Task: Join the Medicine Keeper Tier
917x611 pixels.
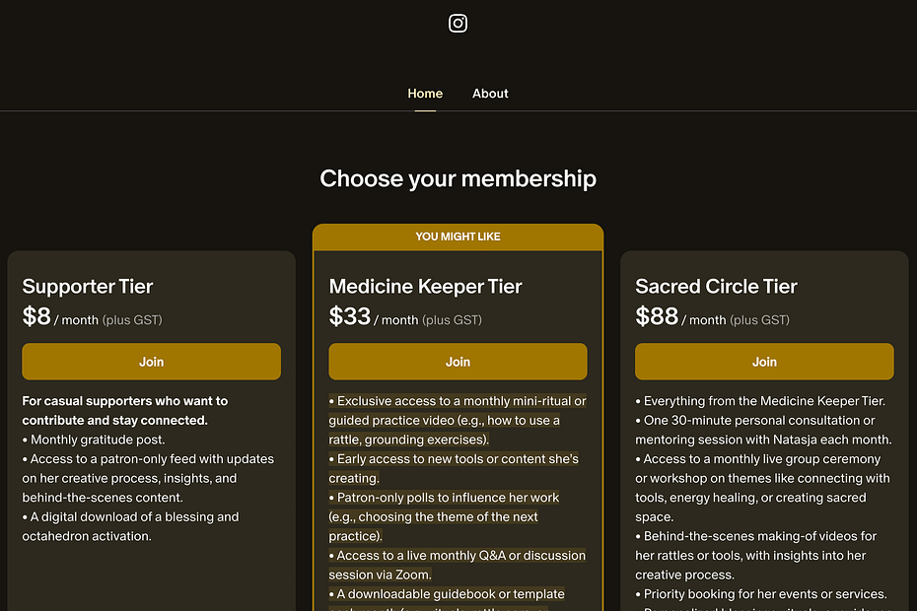Action: [x=458, y=362]
